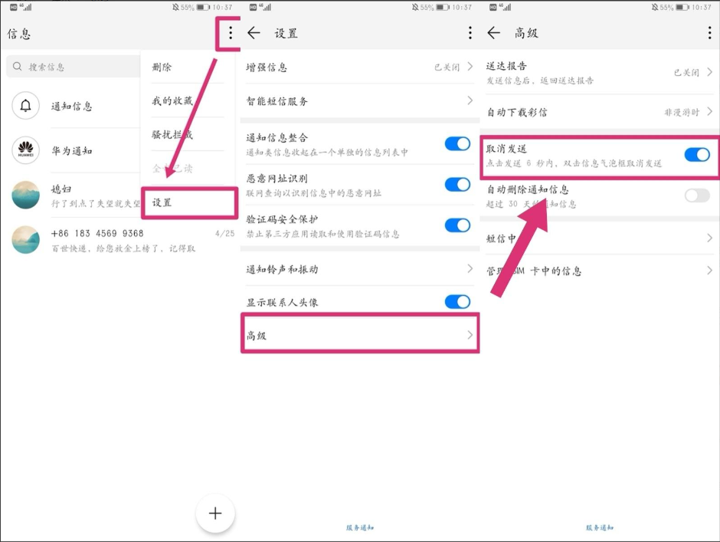Expand the 自动下载彩信 chevron

pos(710,112)
